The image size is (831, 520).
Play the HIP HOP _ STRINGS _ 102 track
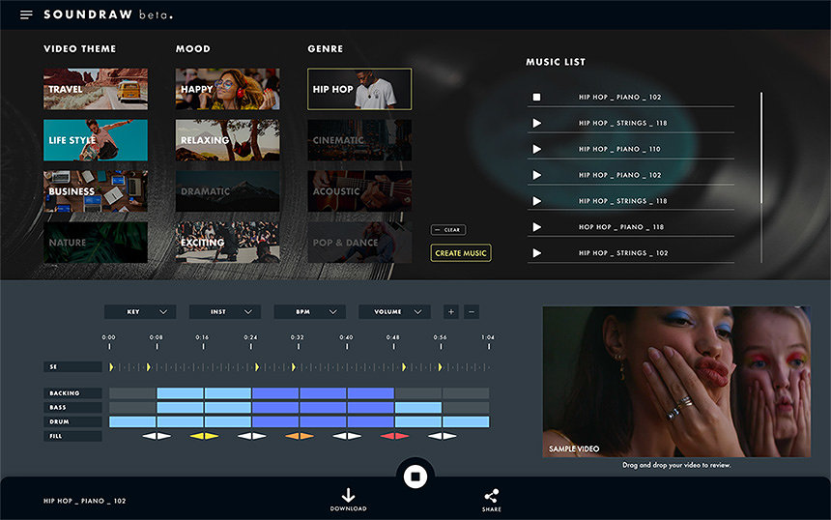[537, 253]
